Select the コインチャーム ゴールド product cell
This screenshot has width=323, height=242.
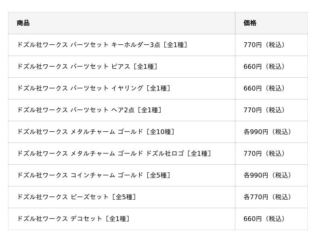94,175
